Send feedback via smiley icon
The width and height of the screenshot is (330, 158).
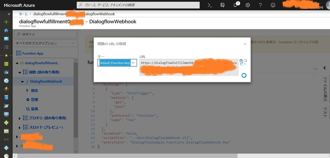pos(273,5)
